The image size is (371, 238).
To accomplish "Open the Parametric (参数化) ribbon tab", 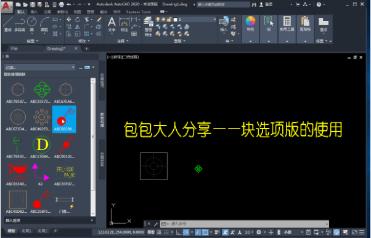I will [x=62, y=12].
